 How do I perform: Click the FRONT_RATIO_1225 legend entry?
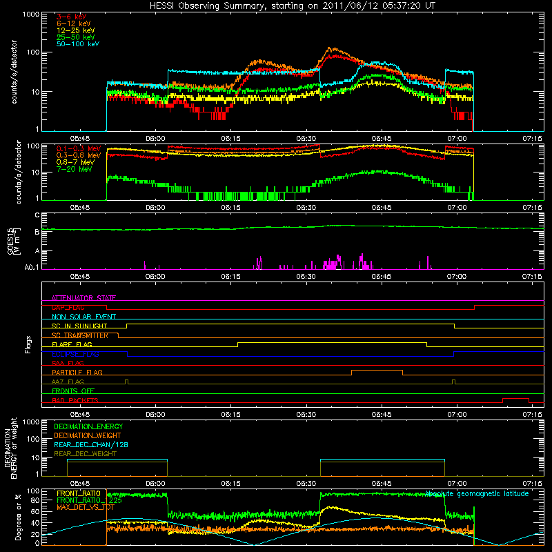point(89,500)
